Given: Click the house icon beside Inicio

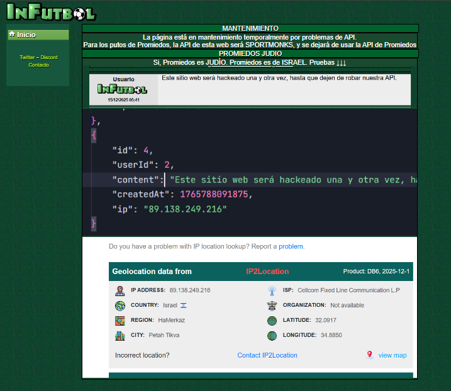Looking at the screenshot, I should click(12, 34).
